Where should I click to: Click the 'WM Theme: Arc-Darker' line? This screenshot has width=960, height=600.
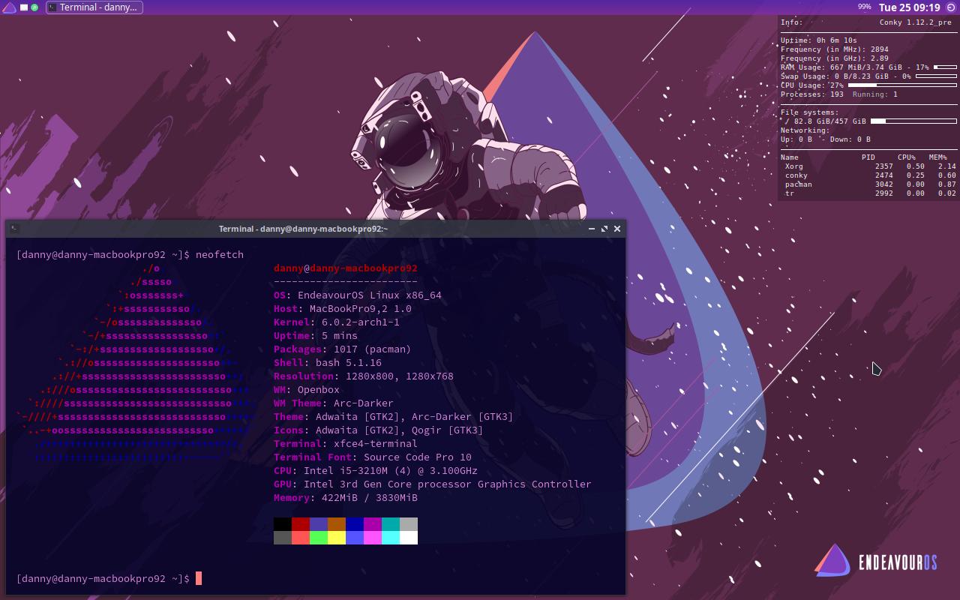pos(334,403)
